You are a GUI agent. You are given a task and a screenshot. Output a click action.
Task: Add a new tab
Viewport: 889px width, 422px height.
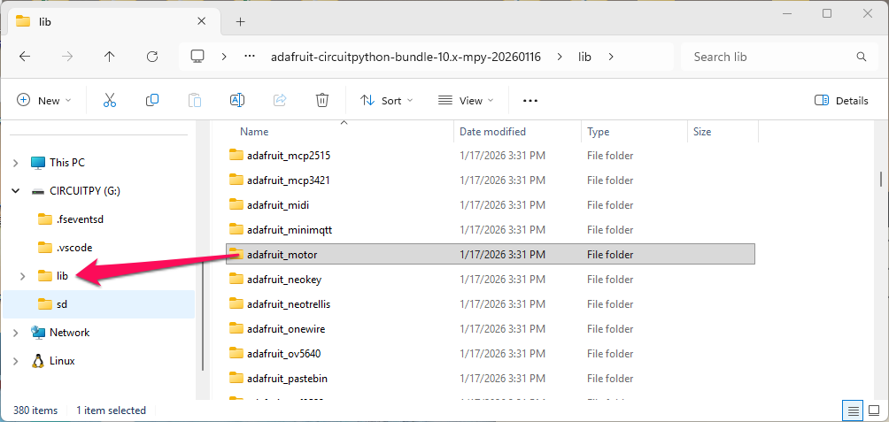coord(240,22)
